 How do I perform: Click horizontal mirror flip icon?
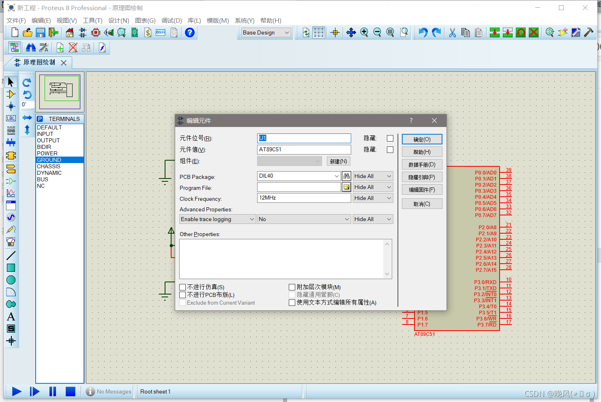(27, 118)
